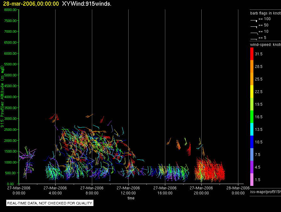Click the '13.5' wind-speed scale value
This screenshot has height=212, width=281.
pyautogui.click(x=259, y=130)
